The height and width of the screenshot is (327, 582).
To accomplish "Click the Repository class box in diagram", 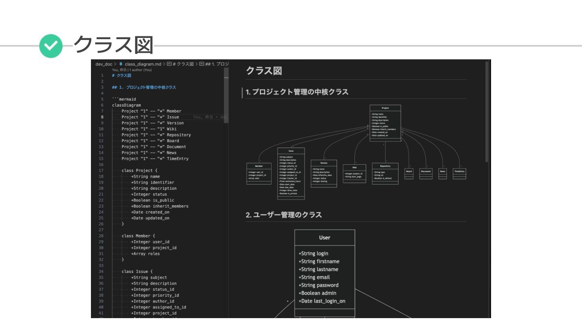I will click(x=385, y=174).
